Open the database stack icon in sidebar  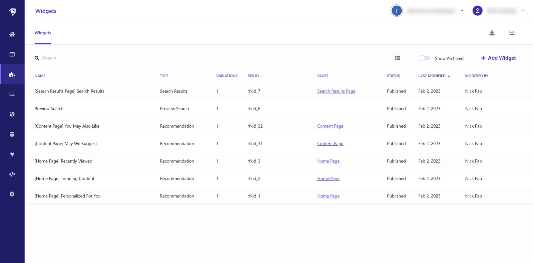[12, 134]
